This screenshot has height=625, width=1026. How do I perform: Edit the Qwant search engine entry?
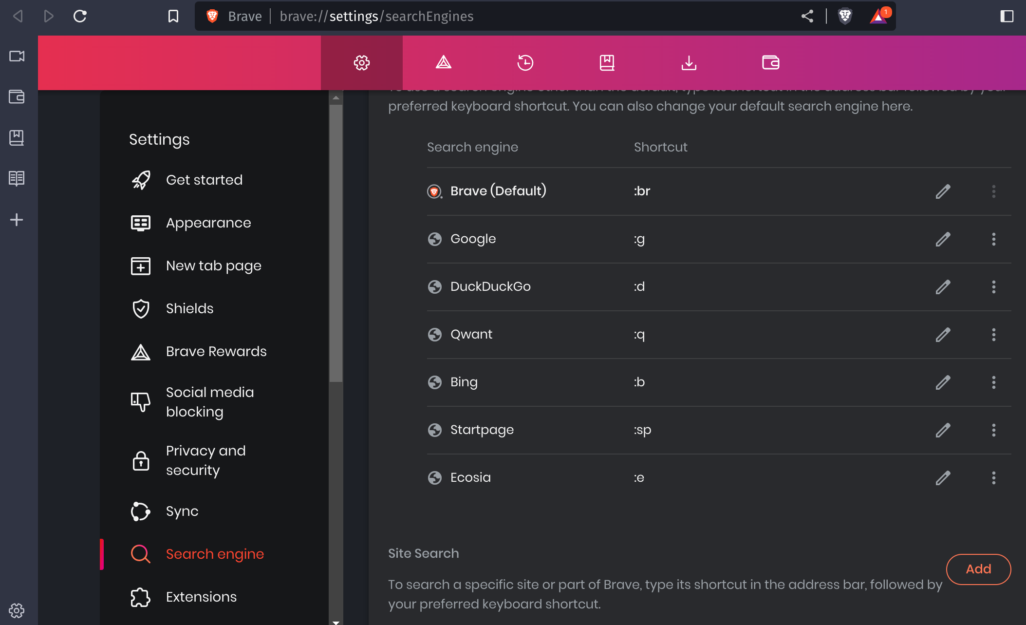point(943,335)
